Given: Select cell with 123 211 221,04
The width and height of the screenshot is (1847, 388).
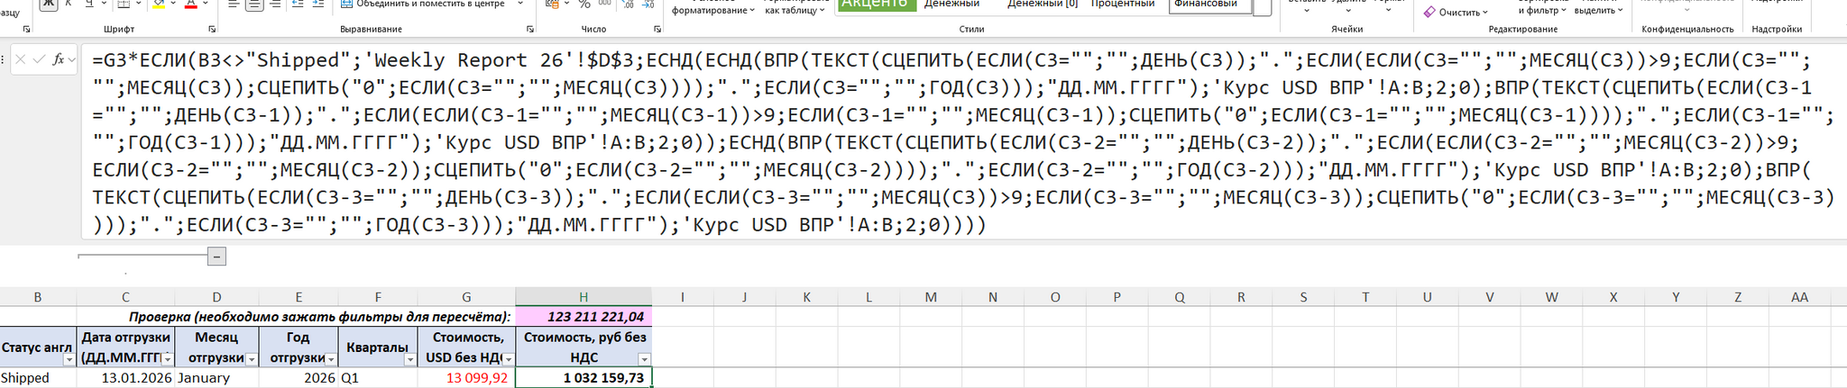Looking at the screenshot, I should click(x=584, y=317).
